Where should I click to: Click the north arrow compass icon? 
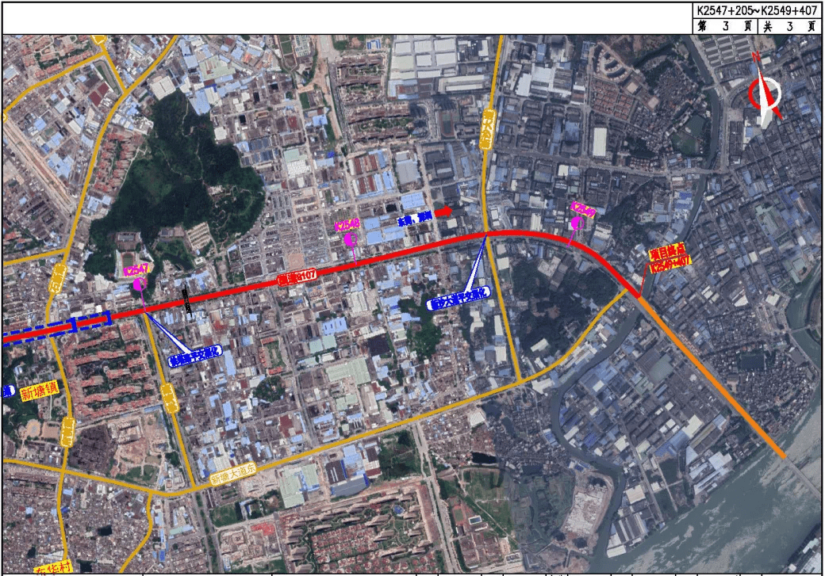coord(765,92)
